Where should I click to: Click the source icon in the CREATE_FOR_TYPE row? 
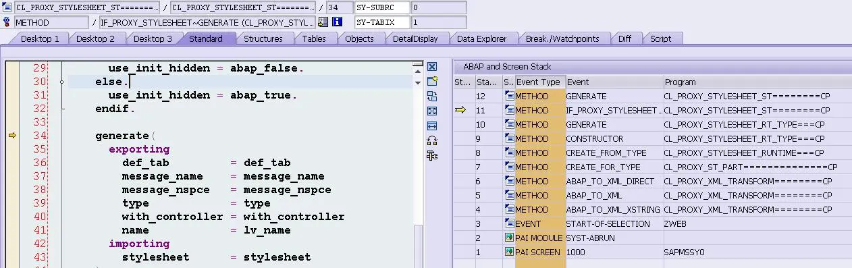(x=509, y=167)
